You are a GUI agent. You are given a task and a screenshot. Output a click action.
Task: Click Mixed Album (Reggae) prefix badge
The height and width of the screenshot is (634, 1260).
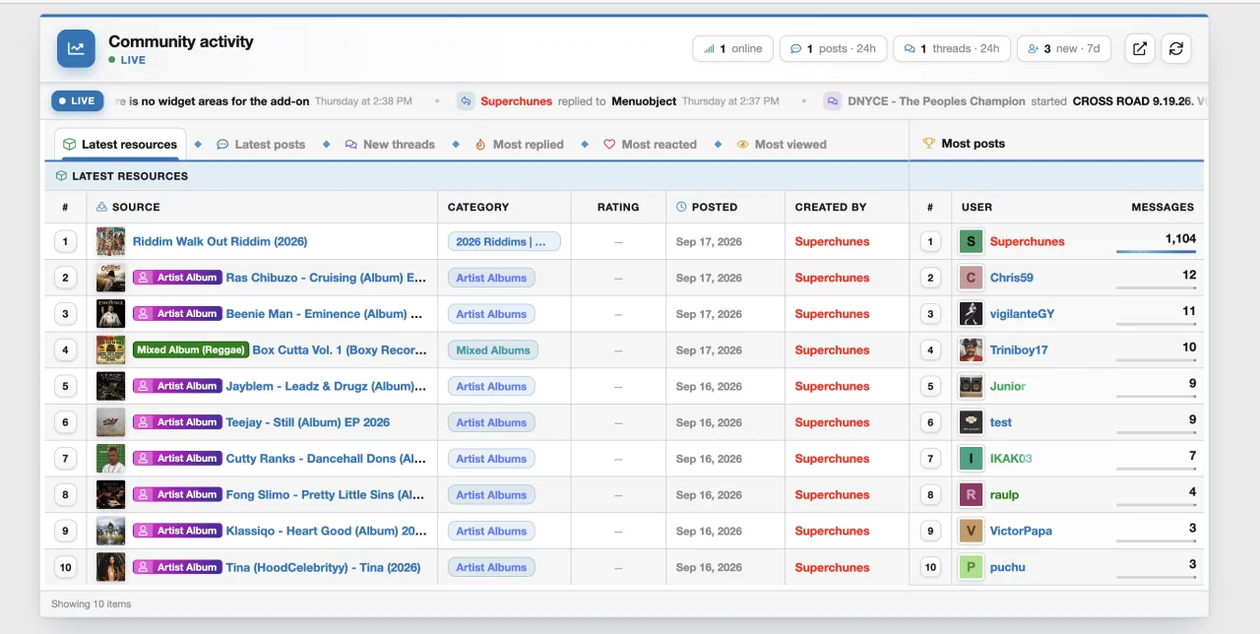[191, 349]
